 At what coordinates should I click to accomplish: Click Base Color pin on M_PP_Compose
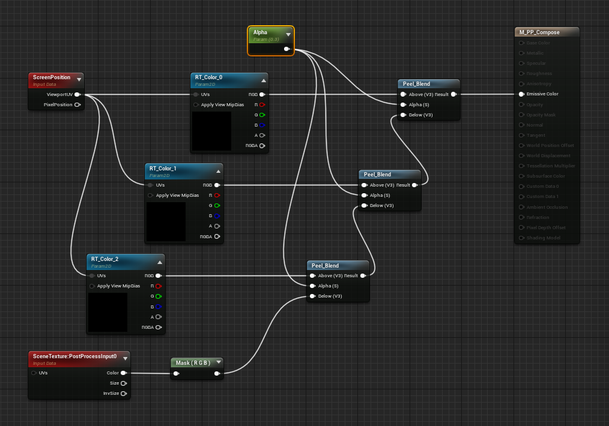[x=521, y=43]
